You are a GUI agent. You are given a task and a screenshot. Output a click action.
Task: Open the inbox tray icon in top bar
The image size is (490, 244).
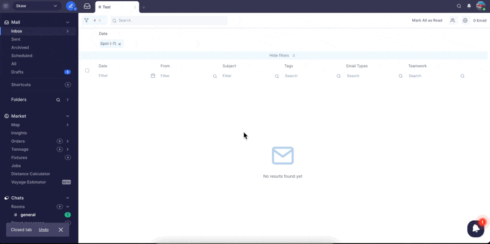(87, 6)
